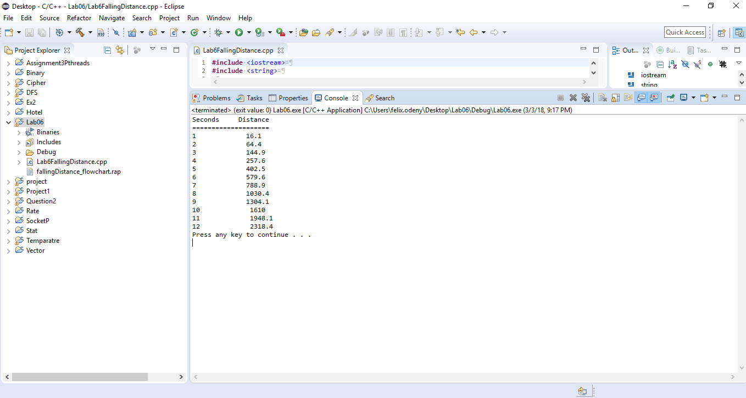Click the Quick Access search field

pyautogui.click(x=685, y=32)
